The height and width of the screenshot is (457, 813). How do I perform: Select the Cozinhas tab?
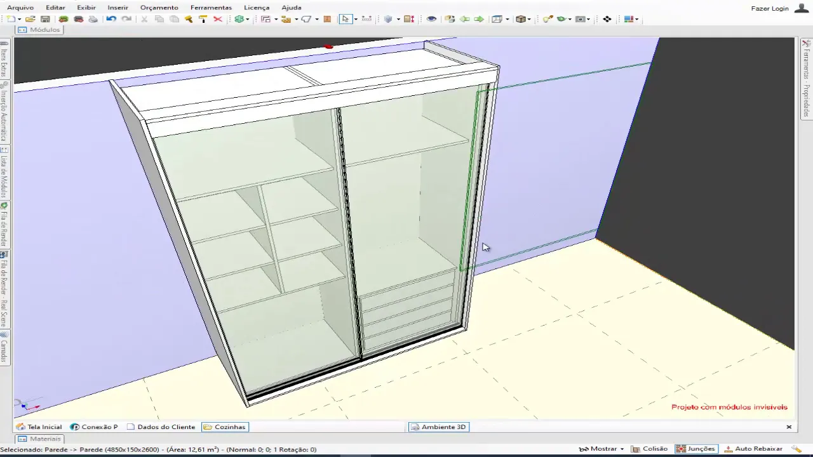224,427
